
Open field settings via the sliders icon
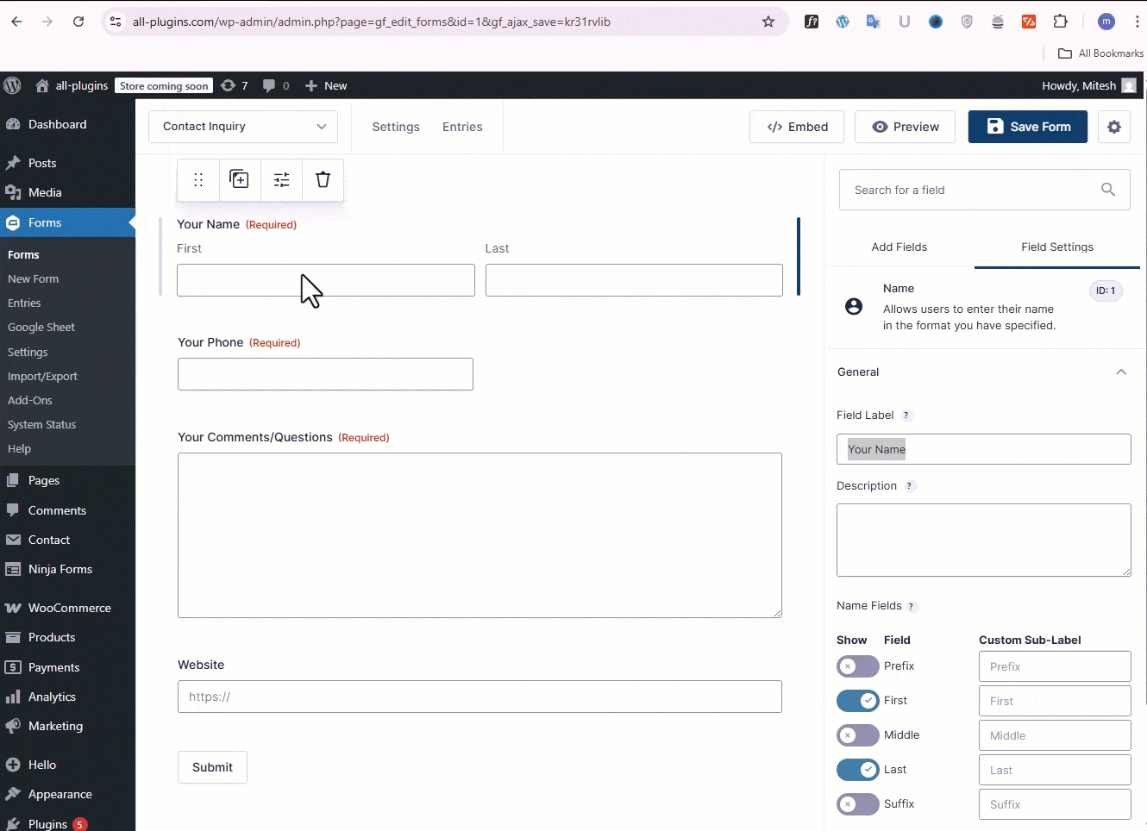point(281,179)
